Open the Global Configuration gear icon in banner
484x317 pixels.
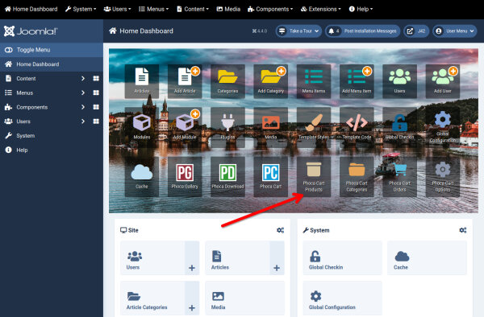443,127
